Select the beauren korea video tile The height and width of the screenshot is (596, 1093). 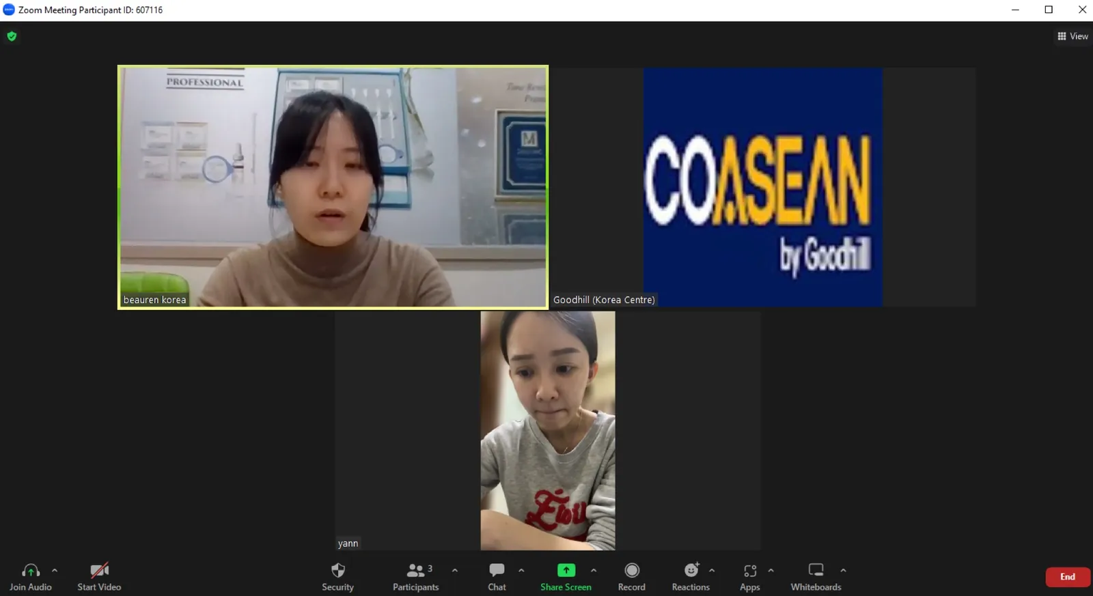[x=333, y=187]
